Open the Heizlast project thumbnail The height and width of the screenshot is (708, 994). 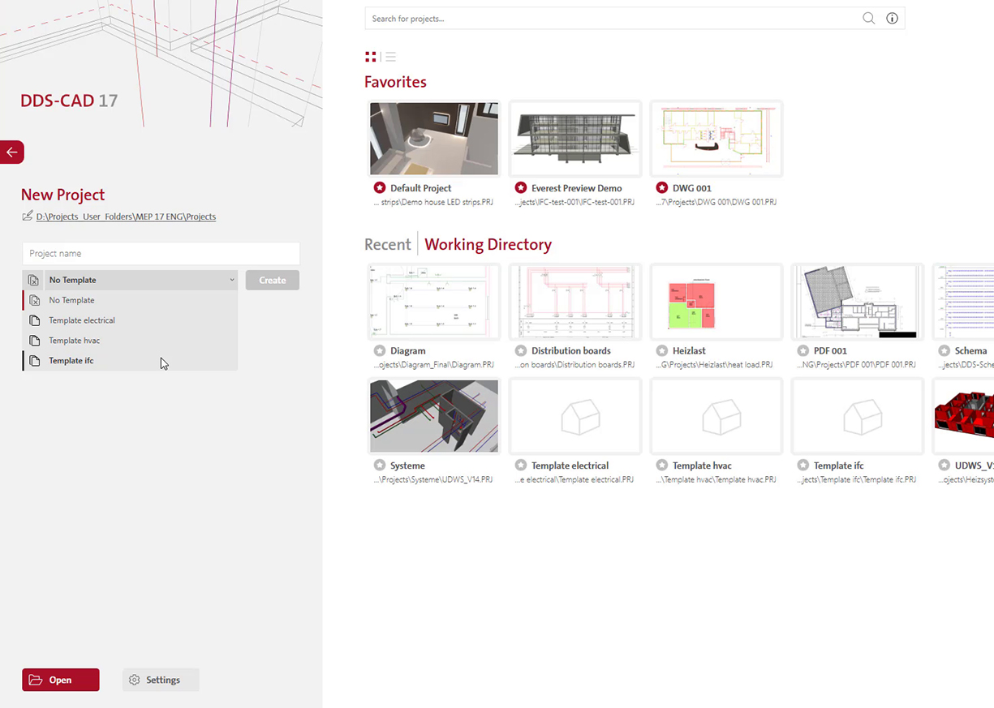point(716,302)
